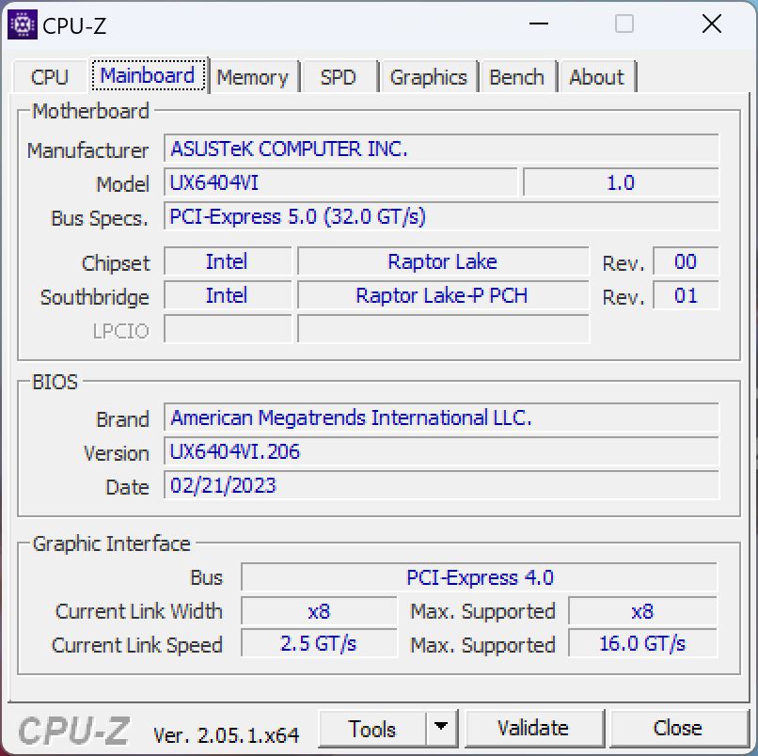Viewport: 758px width, 756px height.
Task: Select the Mainboard tab
Action: (148, 75)
